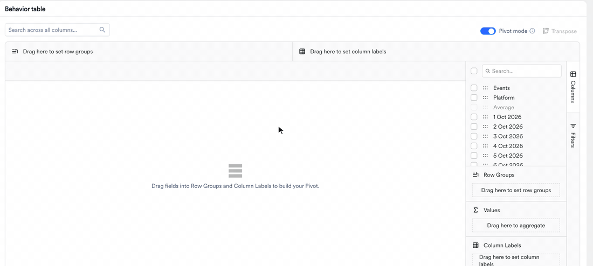Click drag handle beside 3 Oct 2026

(x=485, y=136)
